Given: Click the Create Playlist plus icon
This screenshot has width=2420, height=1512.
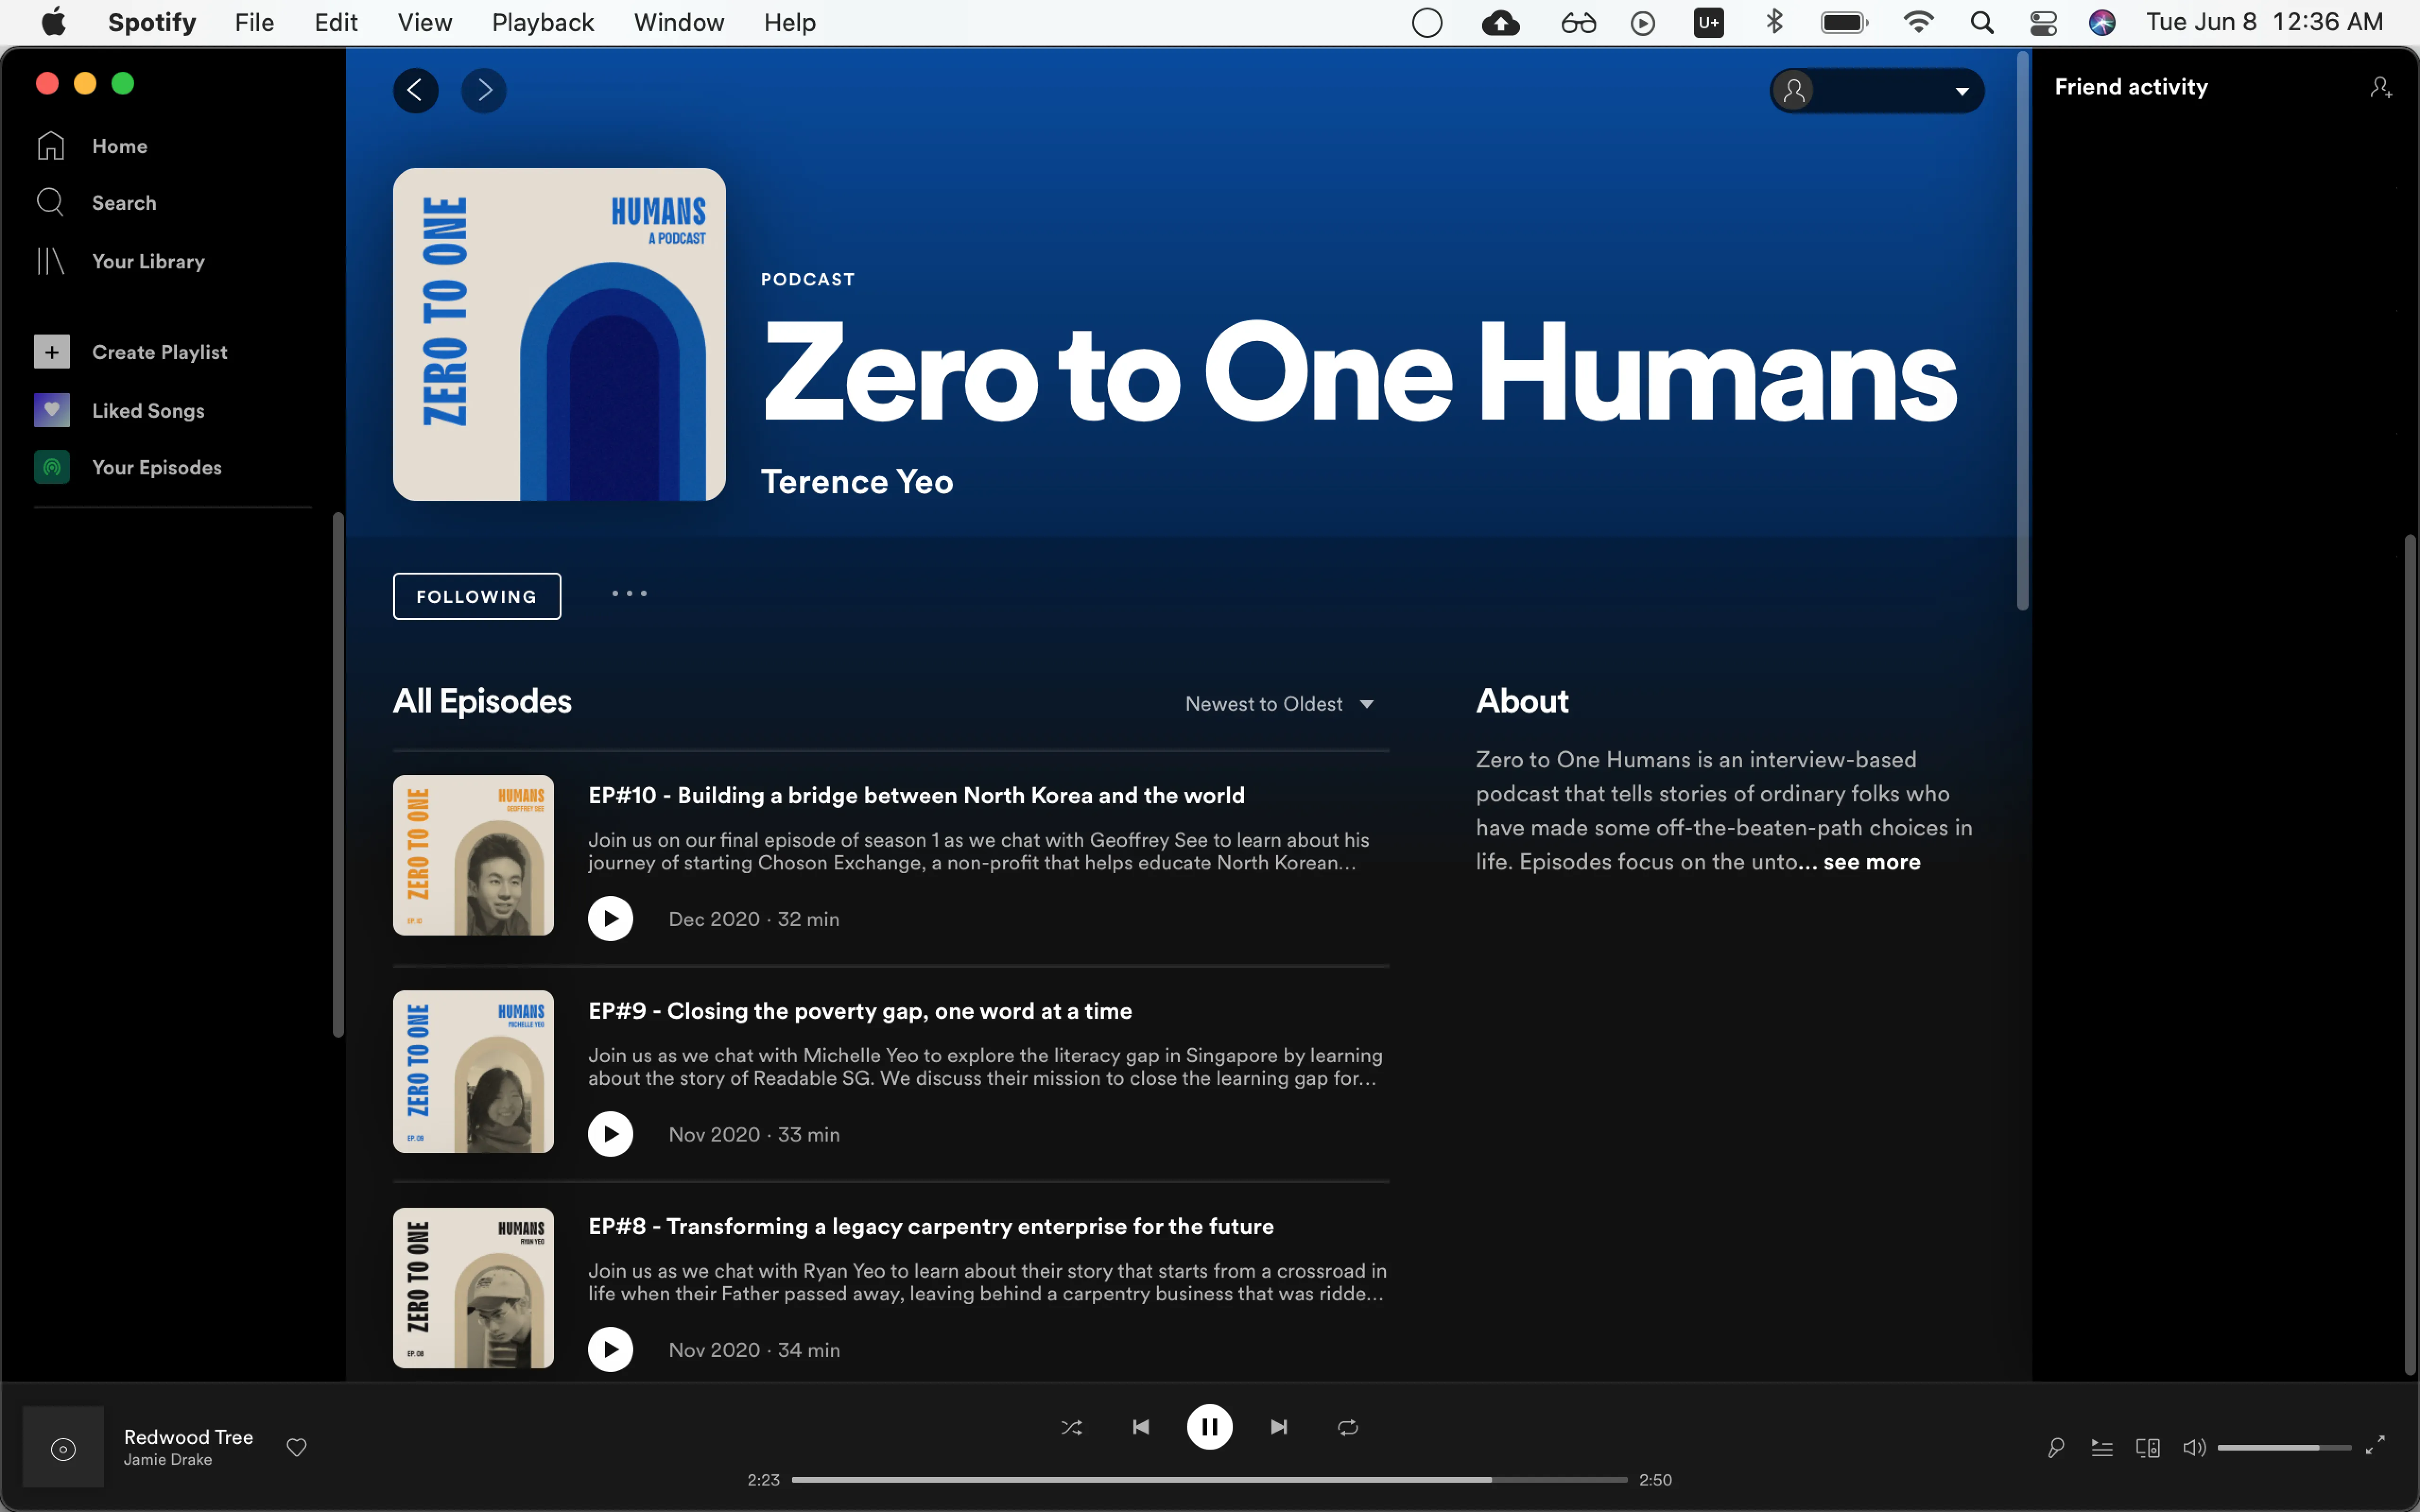Looking at the screenshot, I should [x=52, y=352].
